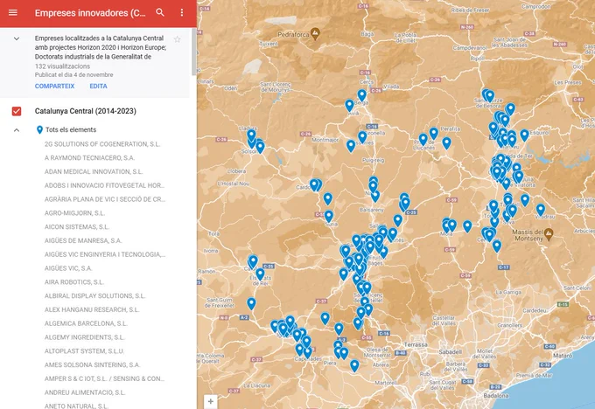Select A RAYMOND TECNIACERO, S.A.
This screenshot has width=595, height=409.
coord(89,157)
